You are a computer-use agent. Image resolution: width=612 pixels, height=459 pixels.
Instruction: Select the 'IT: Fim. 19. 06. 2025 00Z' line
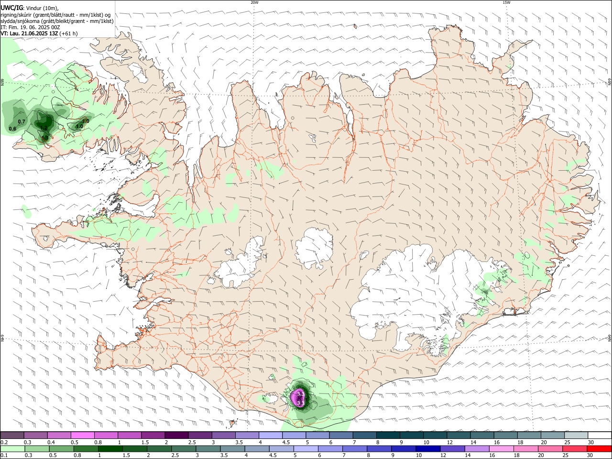pos(30,27)
